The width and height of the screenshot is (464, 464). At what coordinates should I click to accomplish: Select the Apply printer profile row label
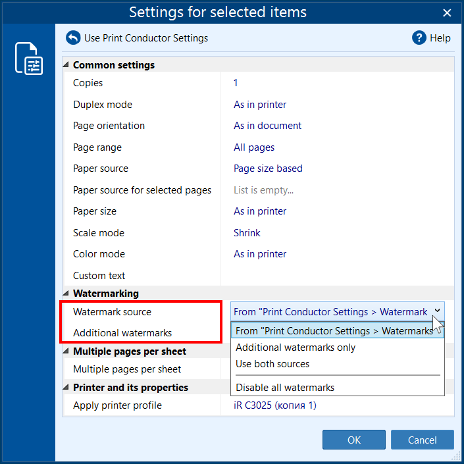pos(117,405)
